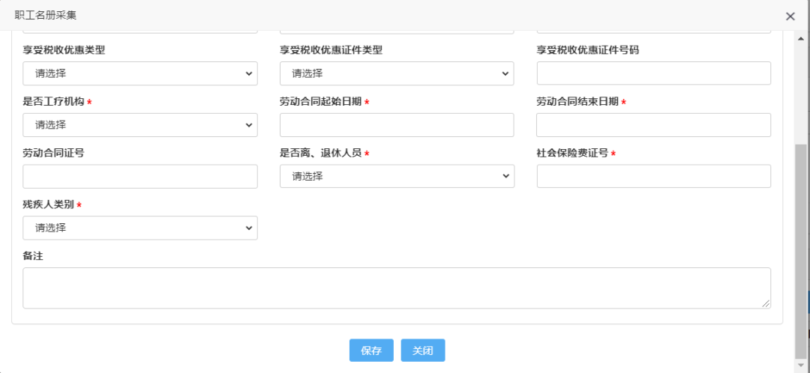This screenshot has width=810, height=373.
Task: Click the textarea resize grip in 备注
Action: coord(766,304)
